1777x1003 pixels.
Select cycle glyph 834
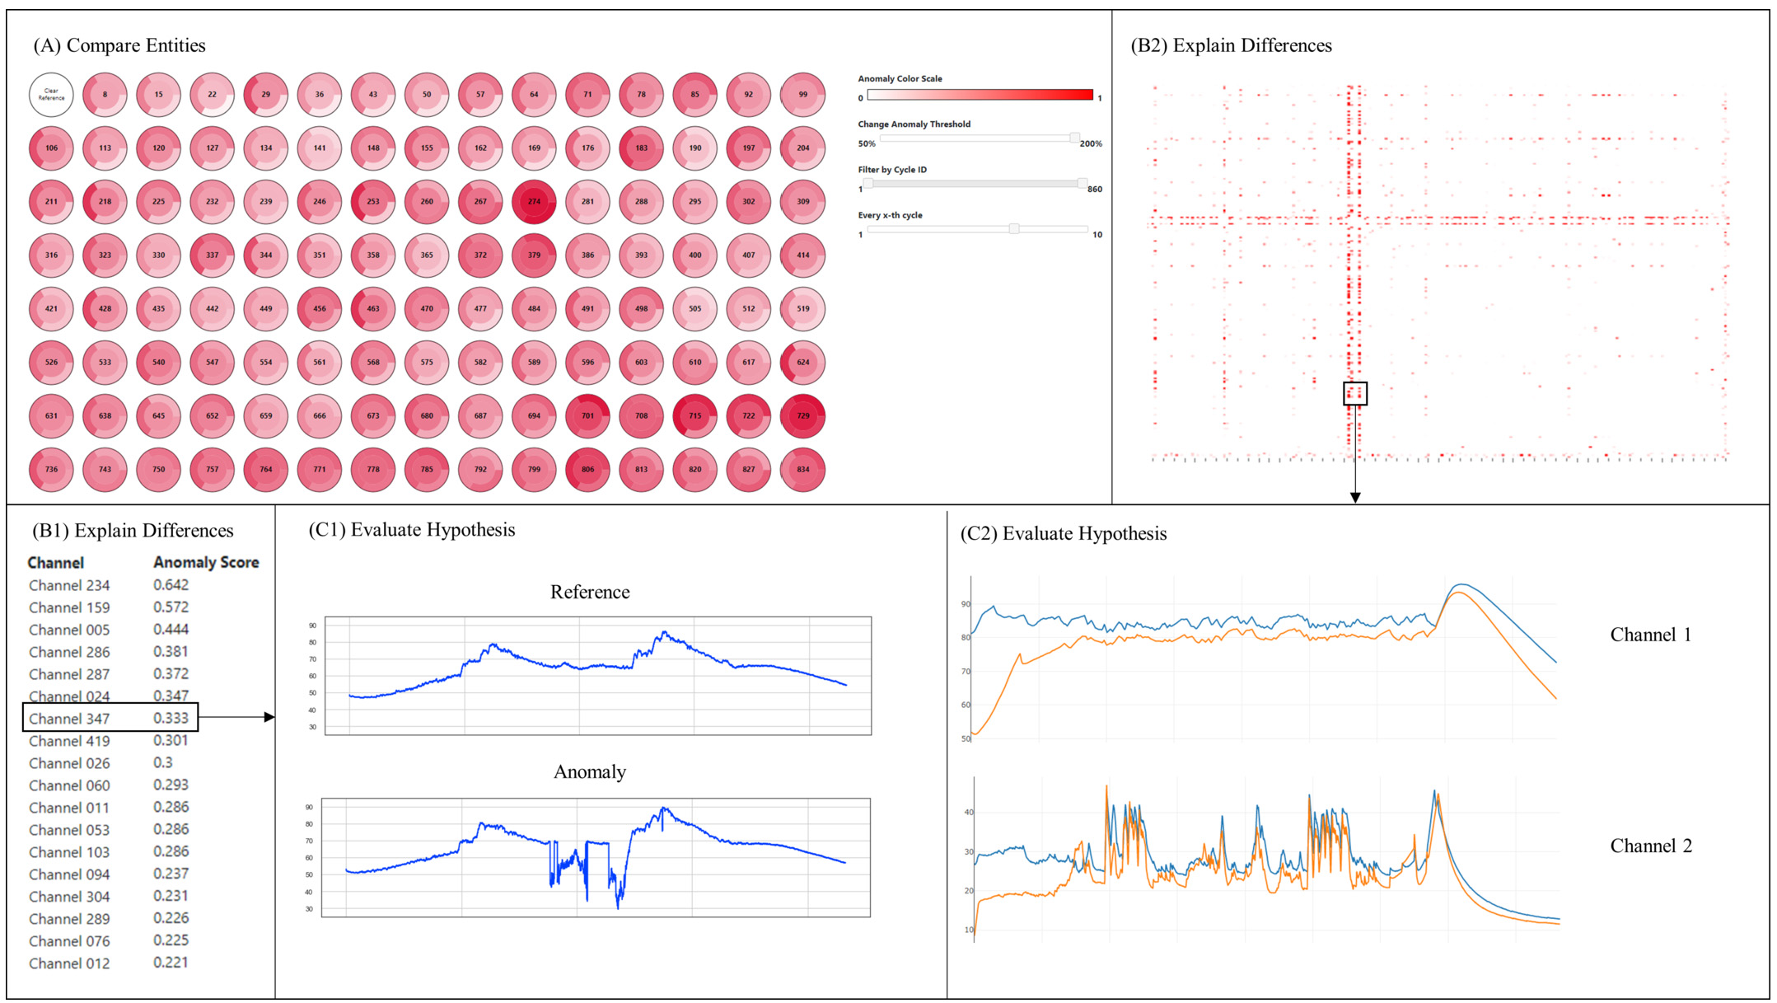click(802, 470)
